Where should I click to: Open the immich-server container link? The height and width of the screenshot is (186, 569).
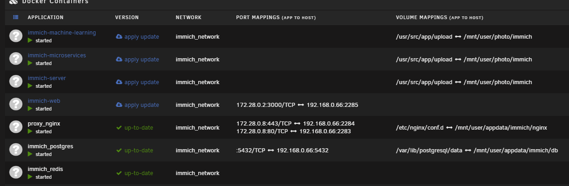pyautogui.click(x=46, y=78)
